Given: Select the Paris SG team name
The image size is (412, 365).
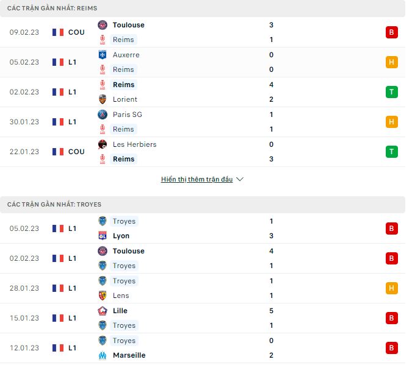Looking at the screenshot, I should click(126, 115).
